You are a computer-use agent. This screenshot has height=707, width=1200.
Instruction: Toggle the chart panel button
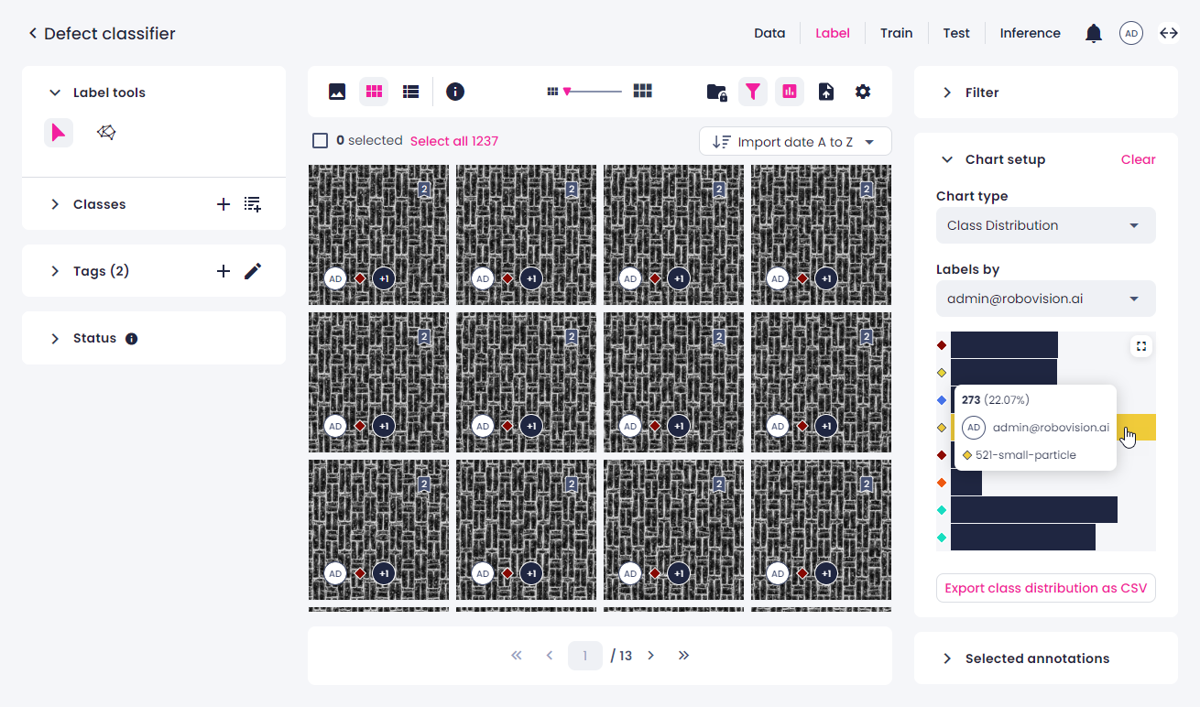790,92
